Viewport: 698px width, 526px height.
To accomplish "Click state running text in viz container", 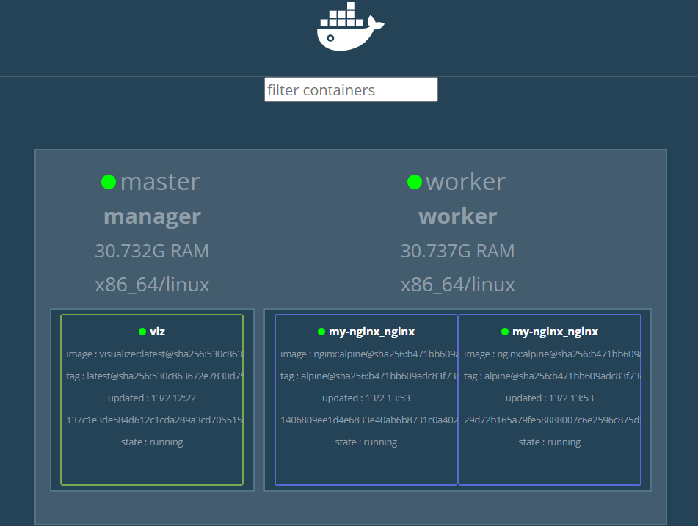I will [x=152, y=442].
